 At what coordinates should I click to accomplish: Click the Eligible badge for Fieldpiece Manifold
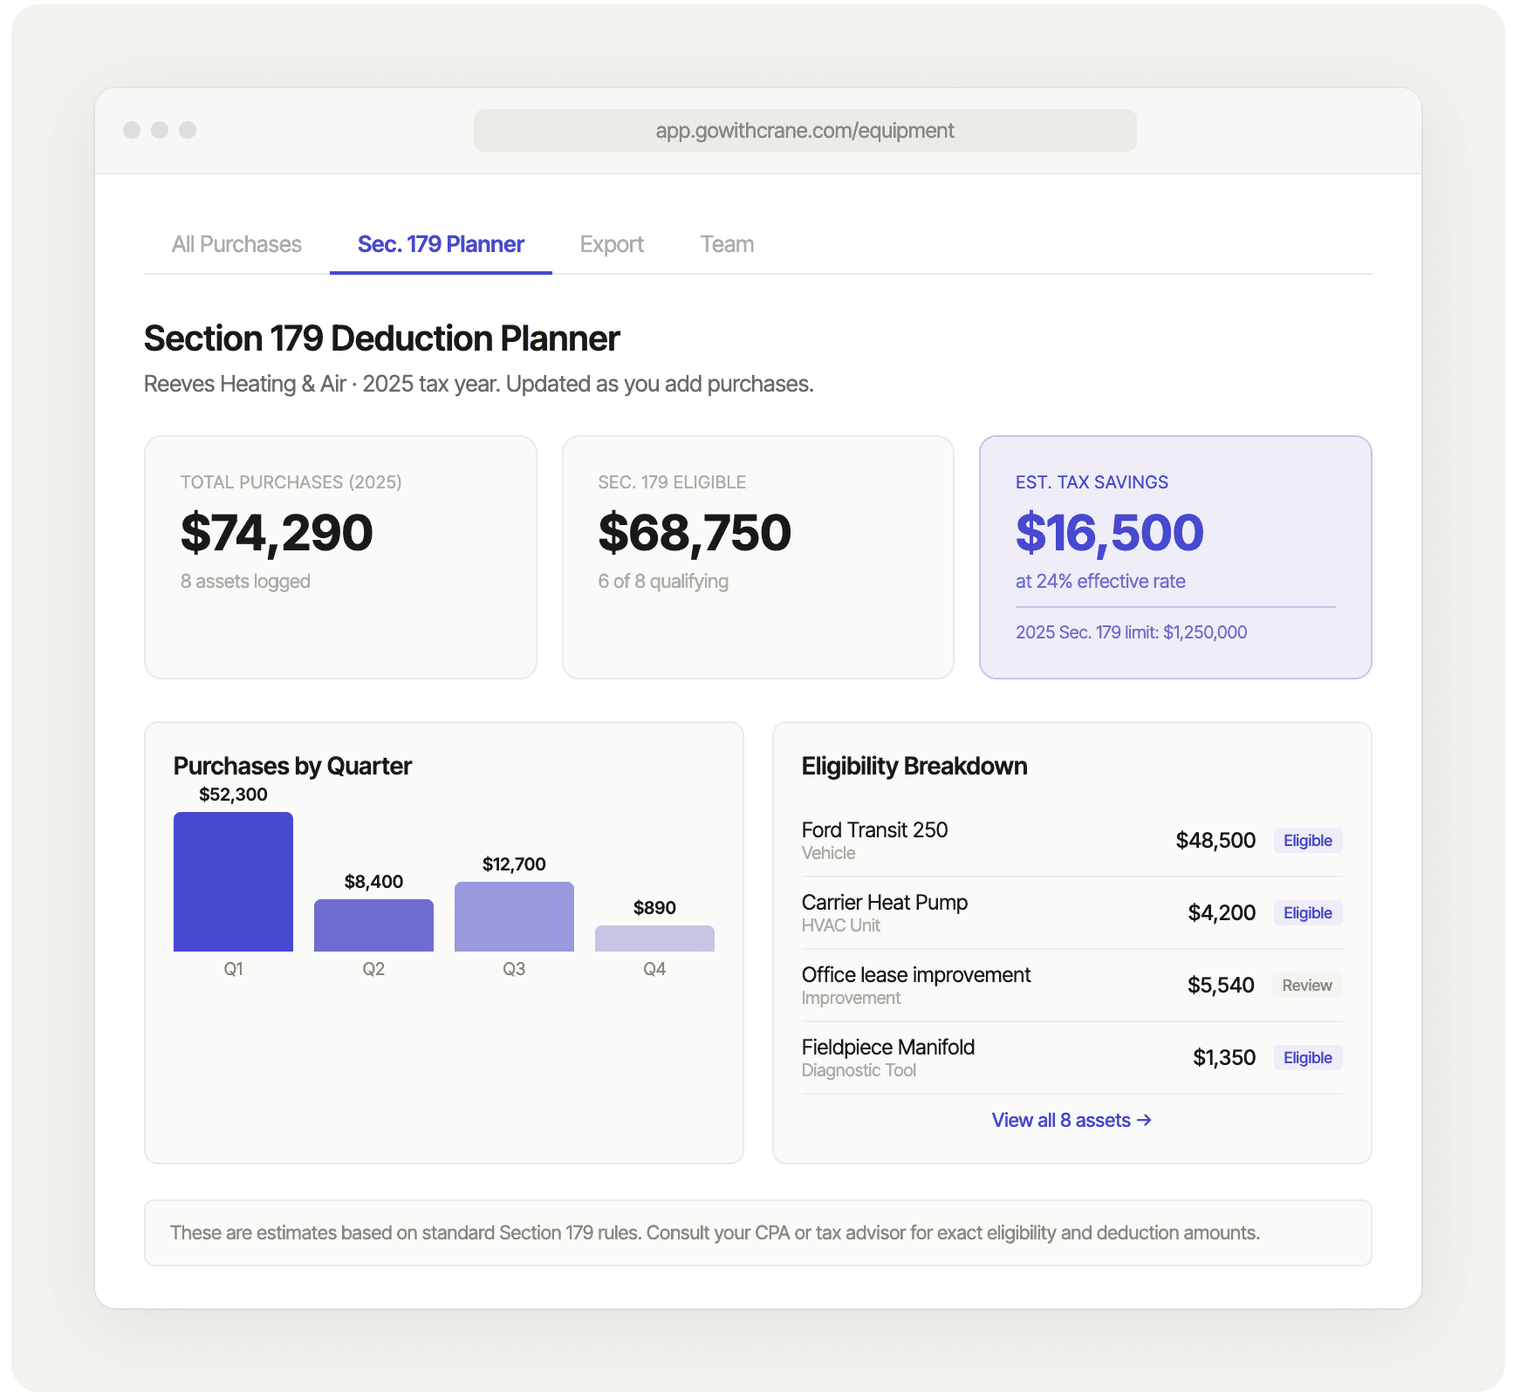1307,1057
